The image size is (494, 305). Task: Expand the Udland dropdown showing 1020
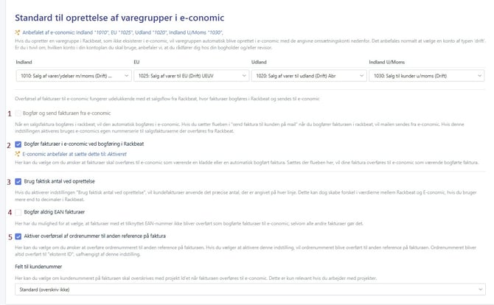(x=309, y=76)
